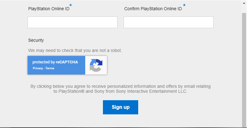
Task: Click the asterisk beside Confirm PlayStation Online ID
Action: point(184,5)
